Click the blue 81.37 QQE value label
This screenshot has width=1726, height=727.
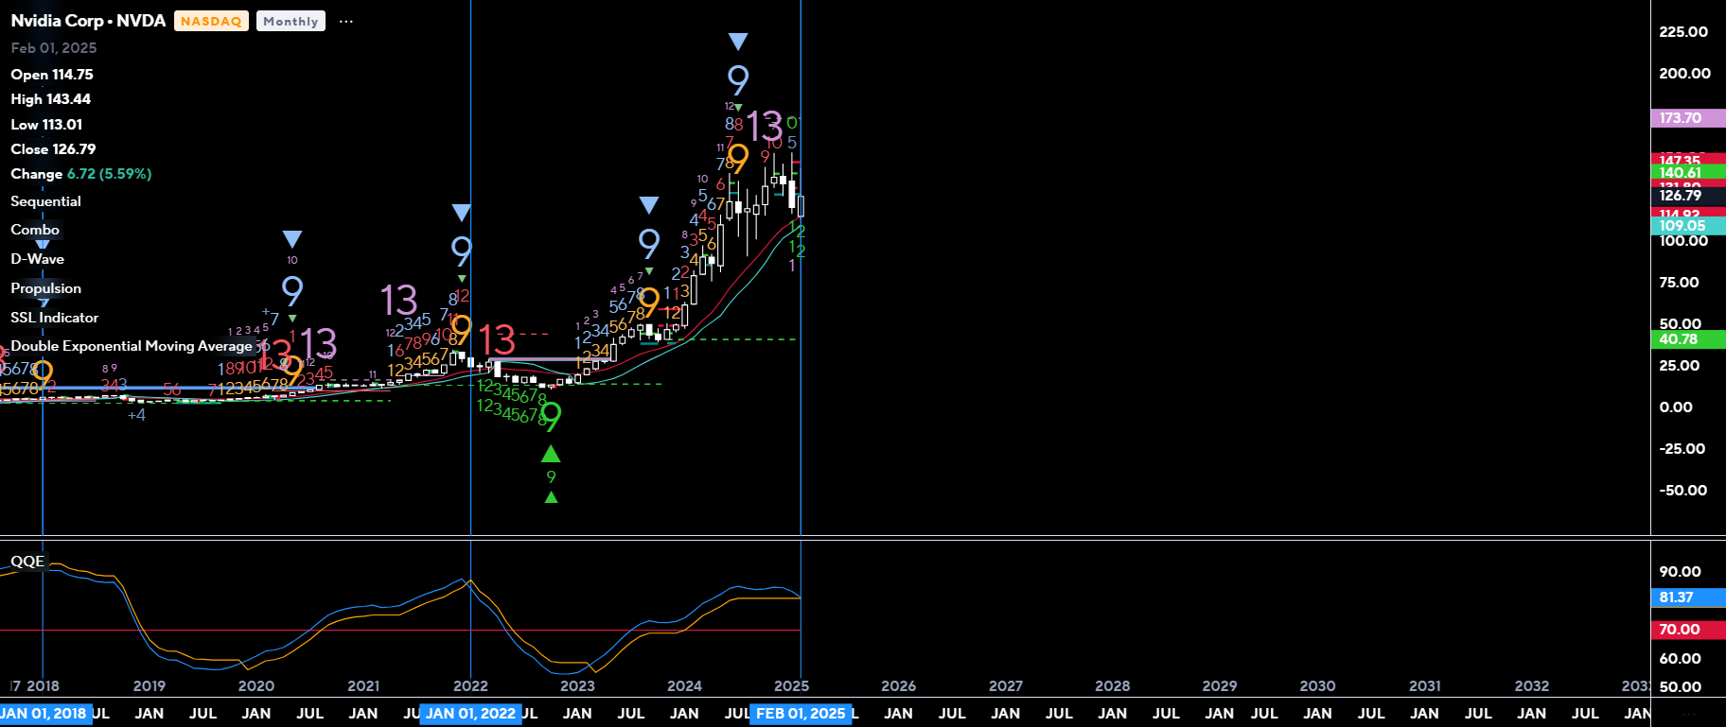coord(1676,597)
